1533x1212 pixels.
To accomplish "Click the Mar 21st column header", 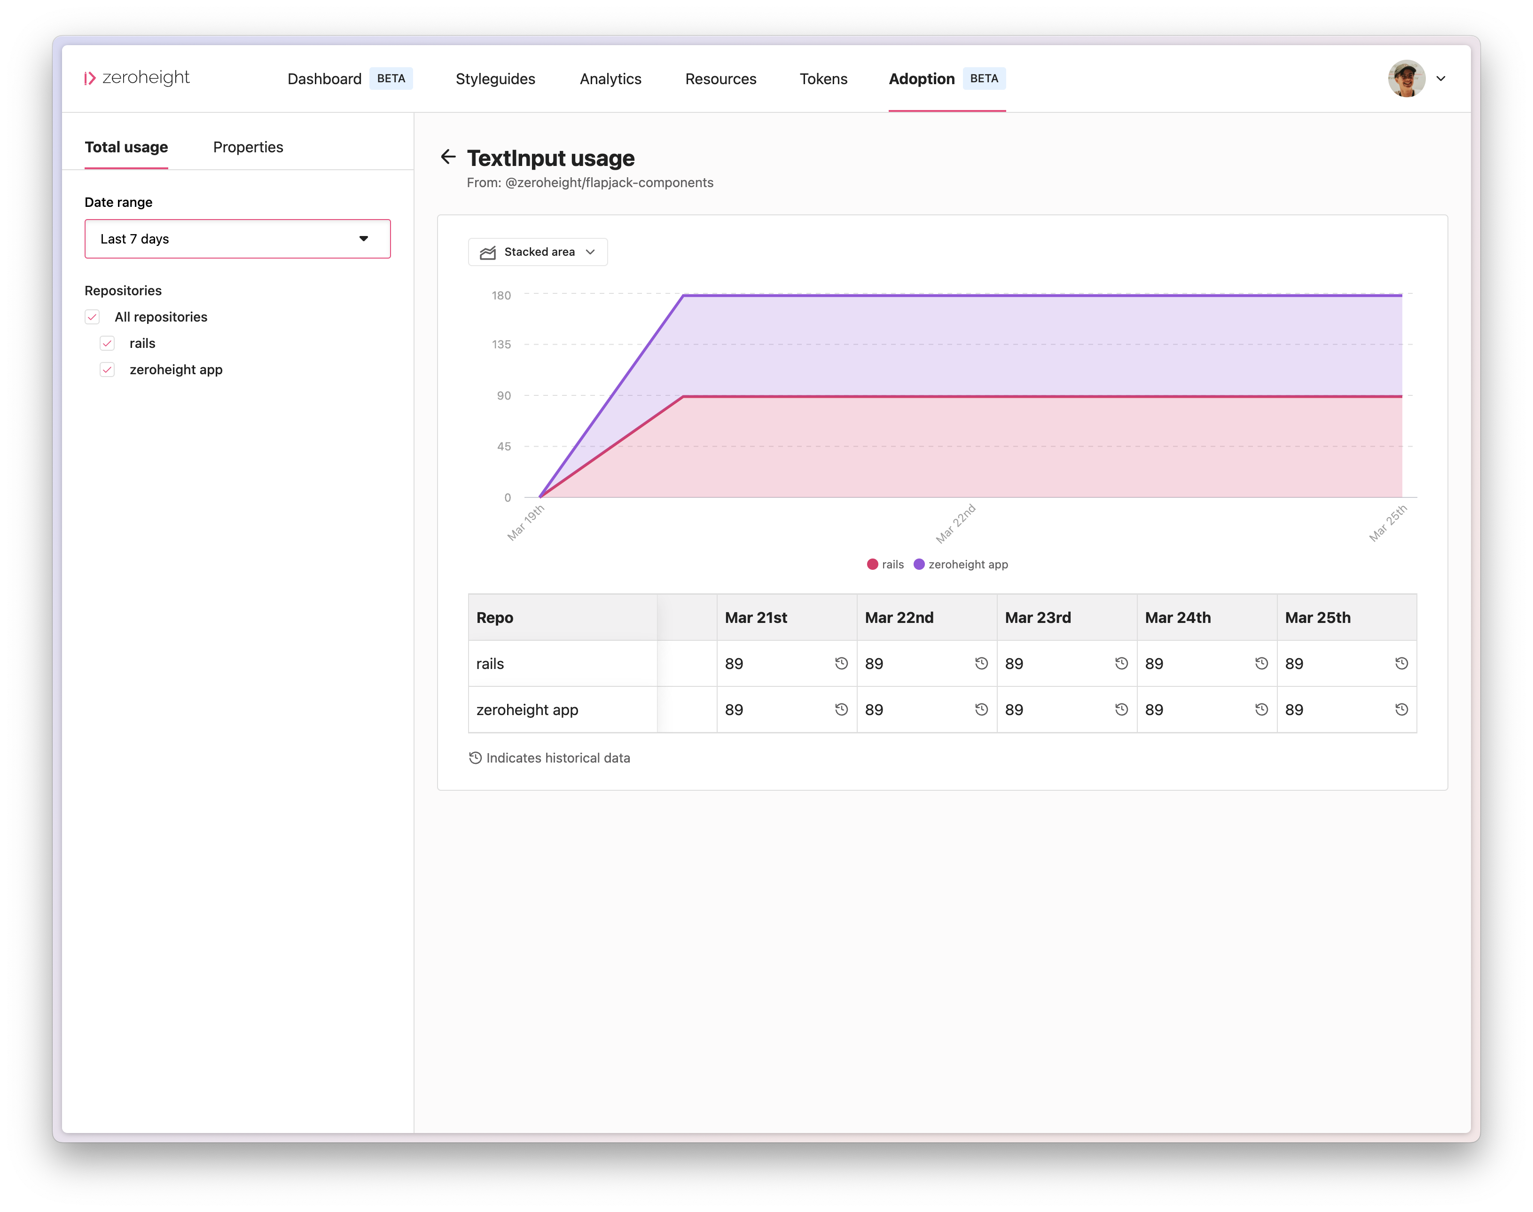I will pyautogui.click(x=787, y=617).
